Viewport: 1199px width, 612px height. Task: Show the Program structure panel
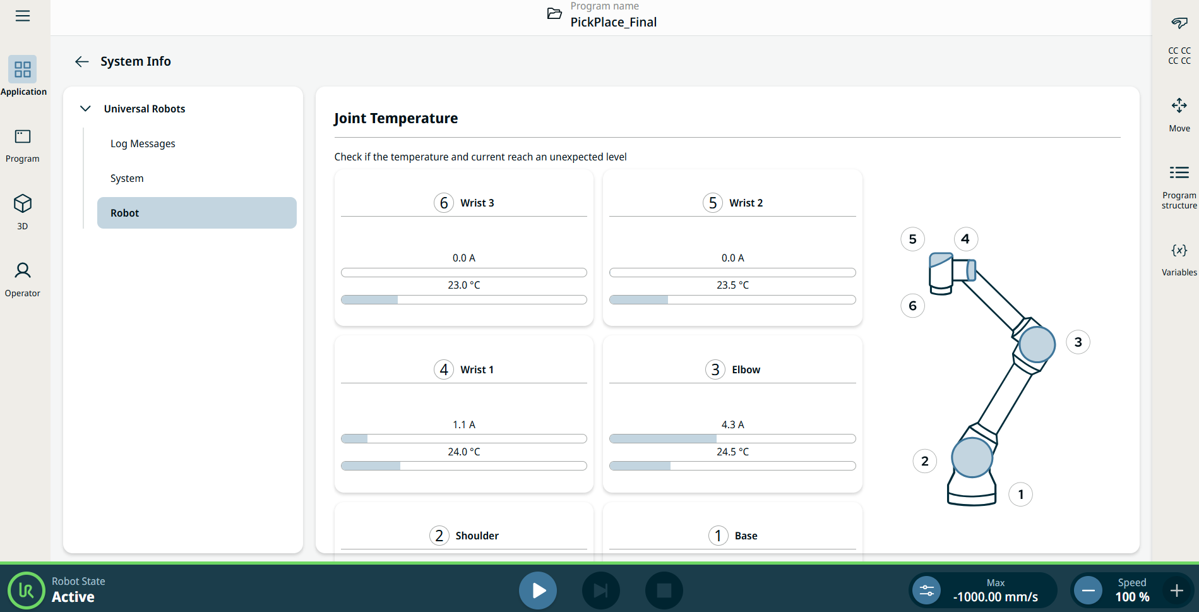(x=1179, y=186)
